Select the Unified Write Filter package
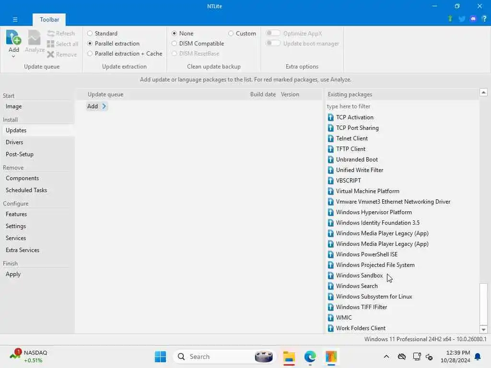This screenshot has height=368, width=491. (360, 170)
